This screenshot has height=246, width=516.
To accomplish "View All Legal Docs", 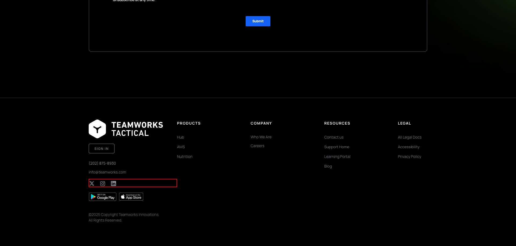I will click(410, 137).
